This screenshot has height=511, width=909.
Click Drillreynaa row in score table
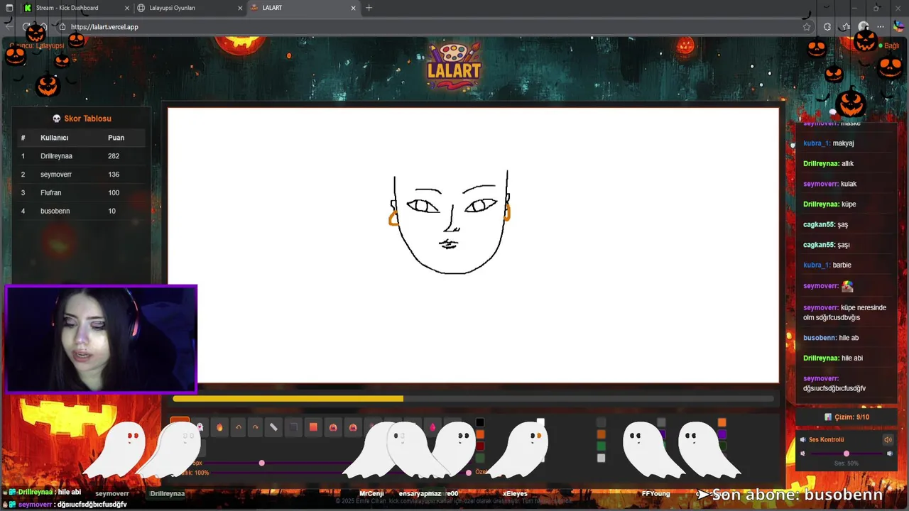click(x=82, y=156)
